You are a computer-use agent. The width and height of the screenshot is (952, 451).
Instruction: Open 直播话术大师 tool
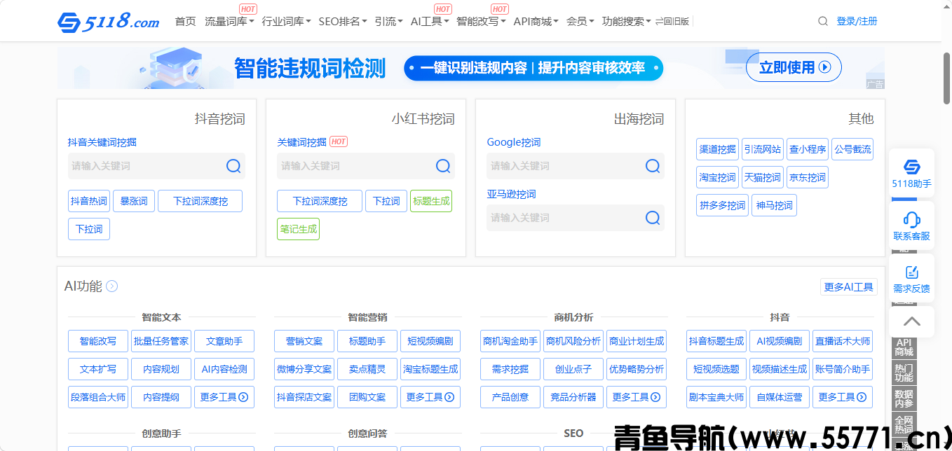pyautogui.click(x=843, y=341)
